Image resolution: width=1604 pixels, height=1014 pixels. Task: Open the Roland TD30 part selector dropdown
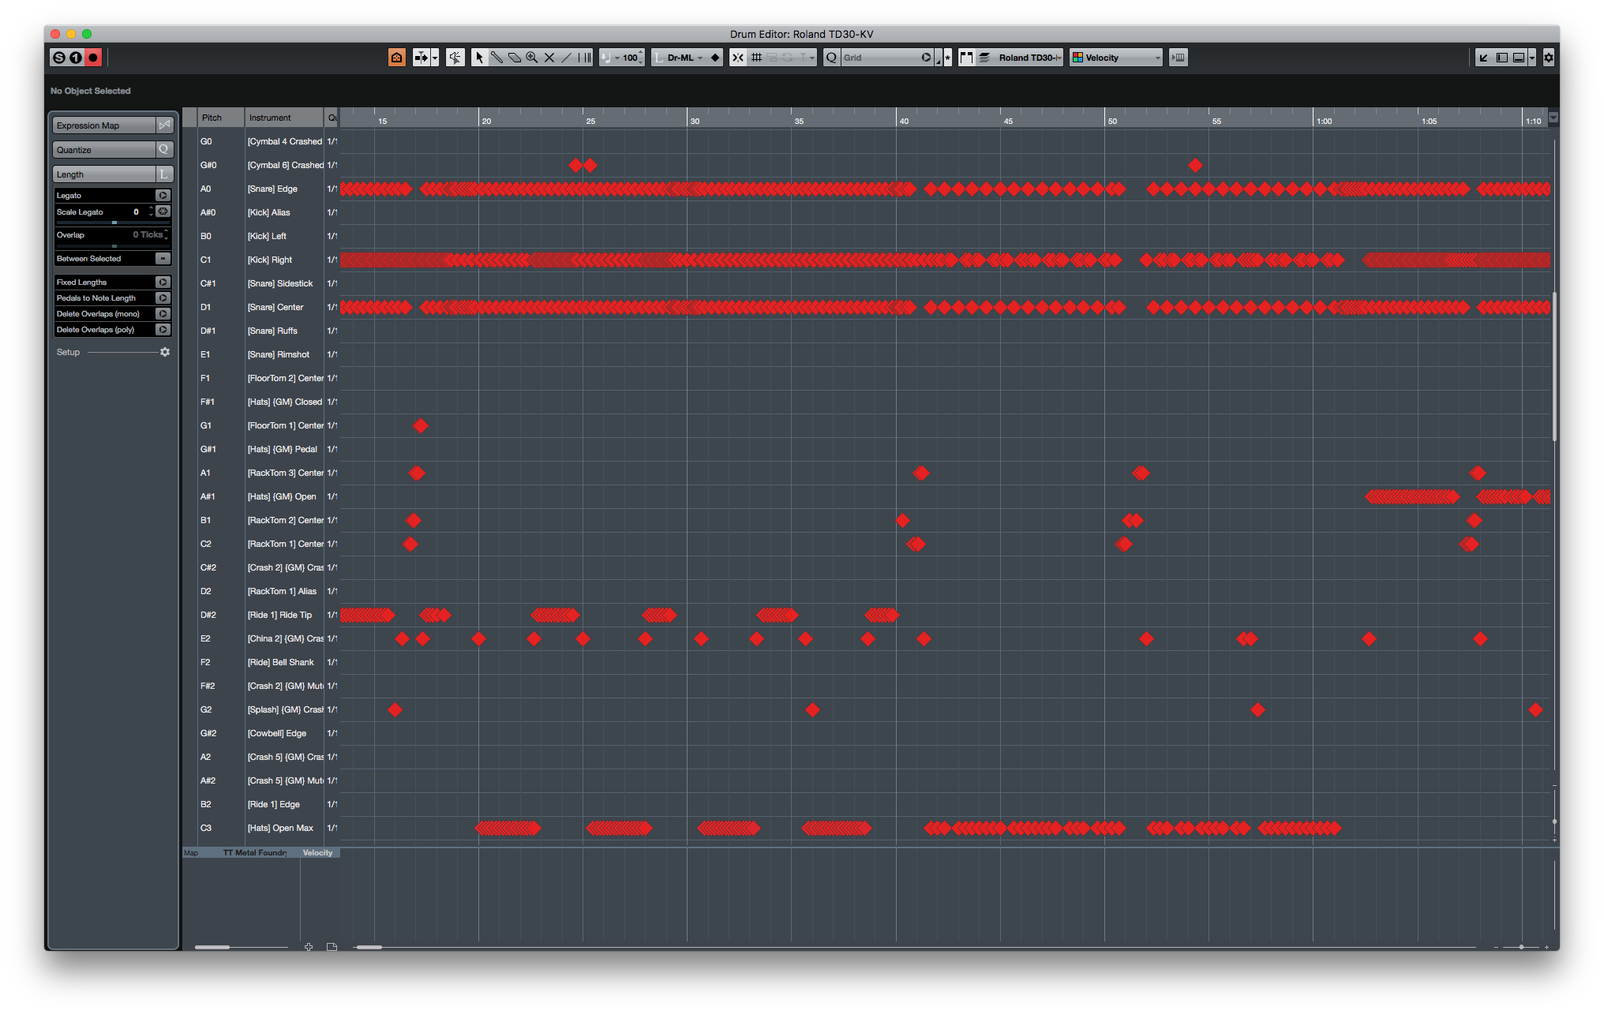pos(1029,58)
